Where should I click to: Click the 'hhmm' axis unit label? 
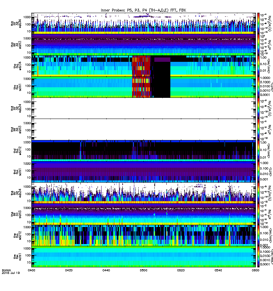point(6,270)
